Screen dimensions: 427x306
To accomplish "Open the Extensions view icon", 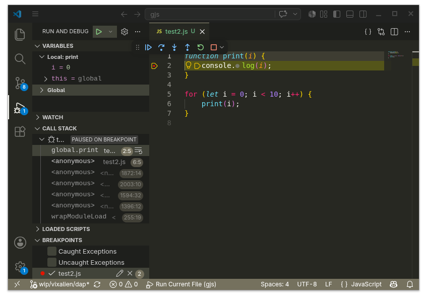I will tap(20, 131).
